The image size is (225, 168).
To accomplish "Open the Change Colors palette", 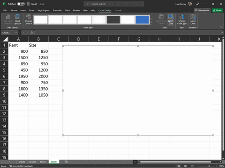I will [x=29, y=19].
